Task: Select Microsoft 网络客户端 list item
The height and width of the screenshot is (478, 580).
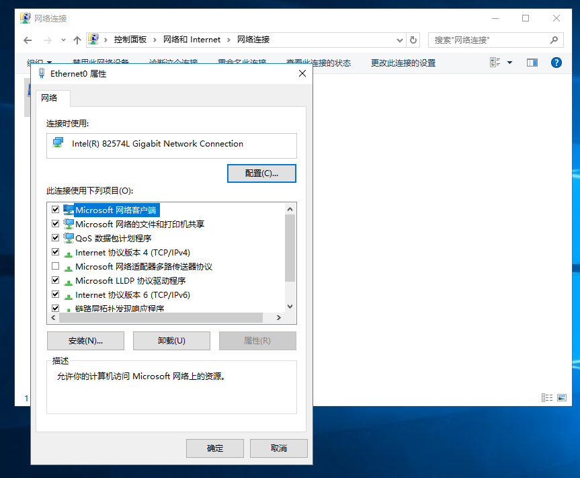Action: point(116,210)
